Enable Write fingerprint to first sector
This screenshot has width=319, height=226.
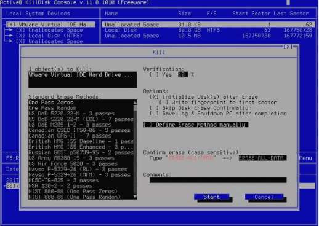164,103
